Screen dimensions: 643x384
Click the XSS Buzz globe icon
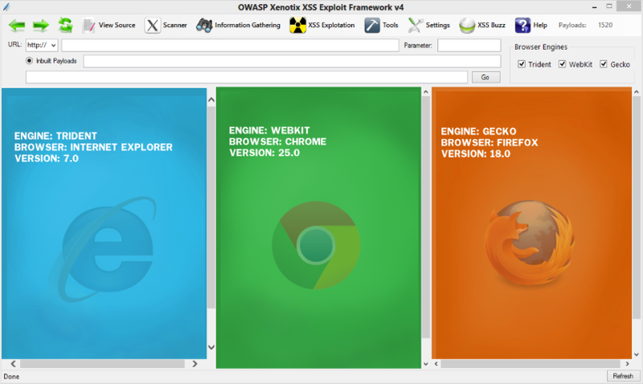pos(467,26)
